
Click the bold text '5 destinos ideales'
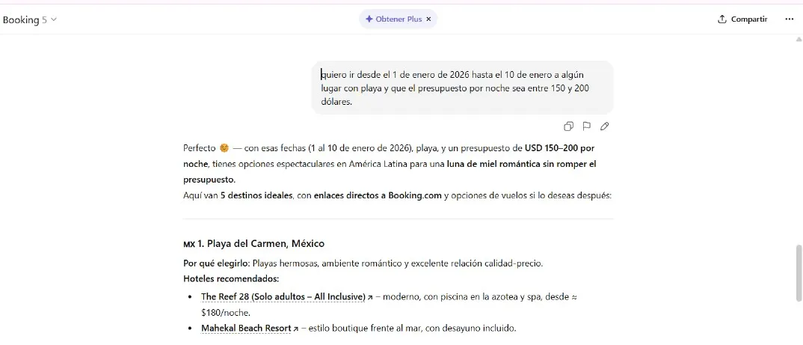pyautogui.click(x=256, y=195)
